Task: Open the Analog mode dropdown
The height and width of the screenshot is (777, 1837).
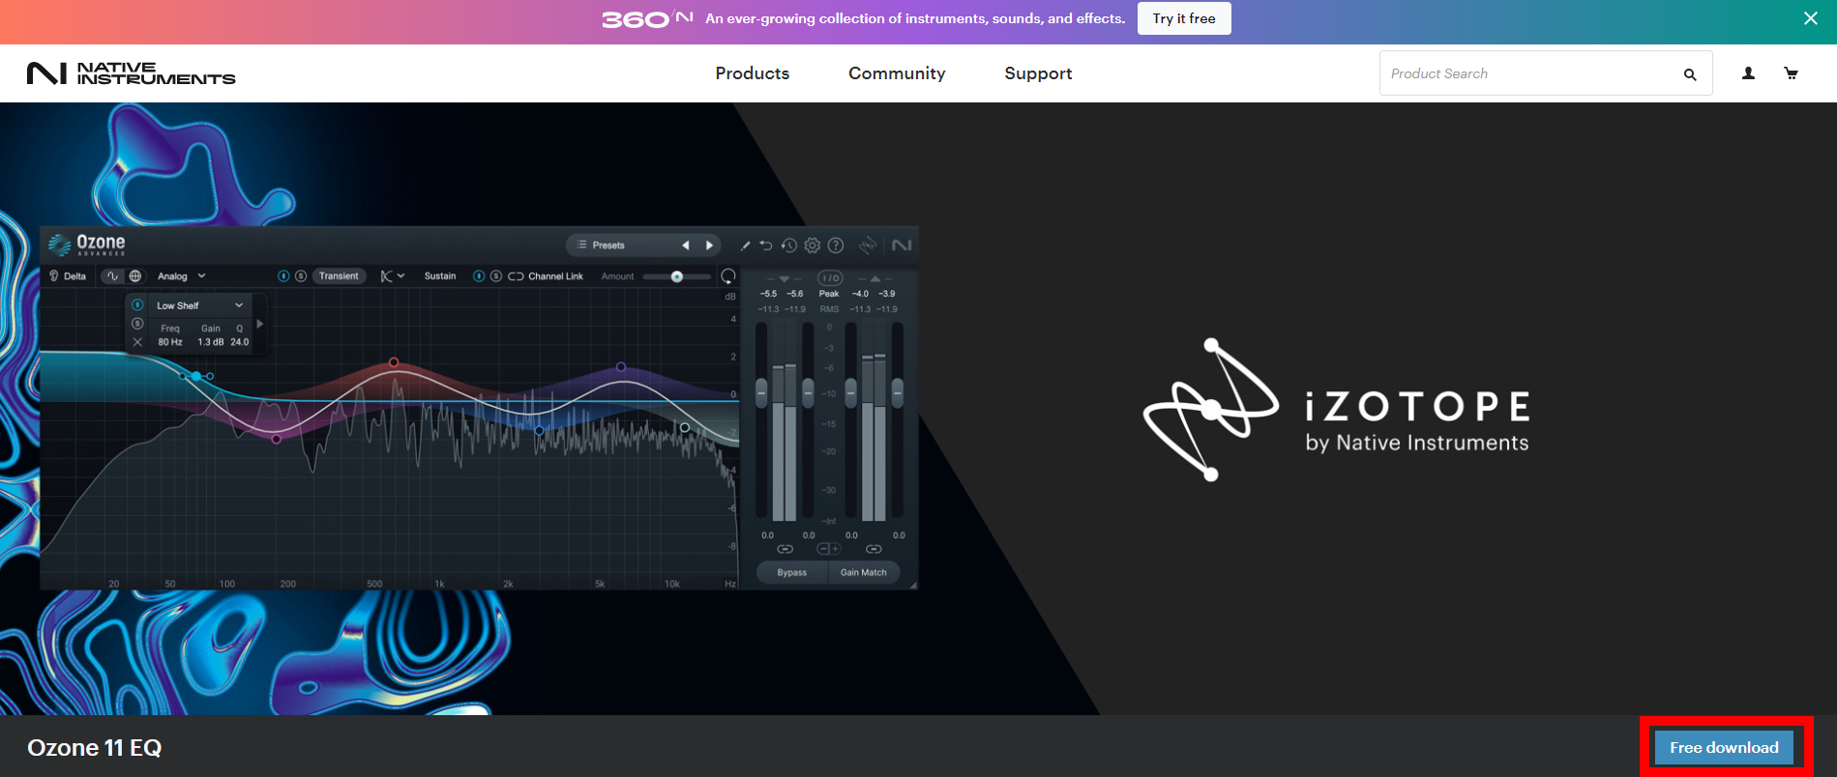Action: click(x=182, y=276)
